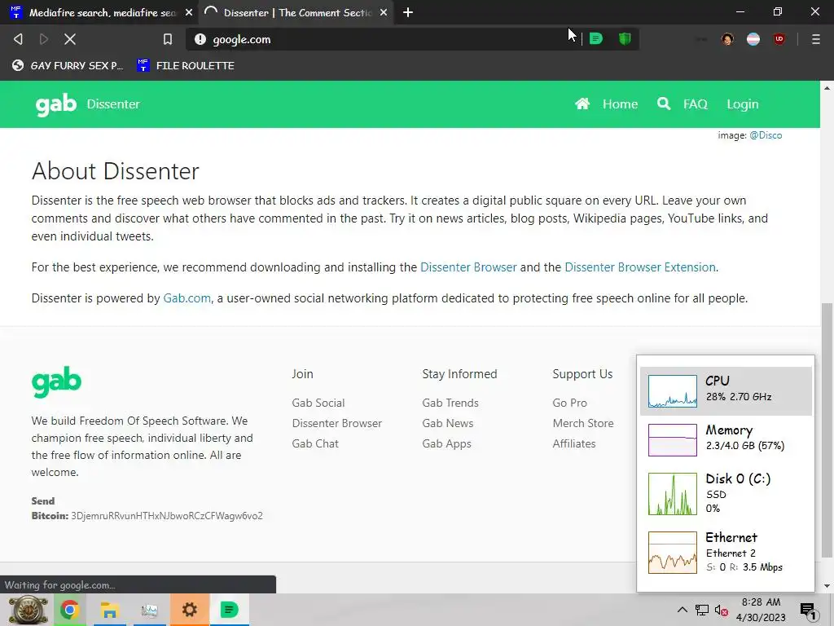Go to Home in the header
834x626 pixels.
click(x=620, y=104)
